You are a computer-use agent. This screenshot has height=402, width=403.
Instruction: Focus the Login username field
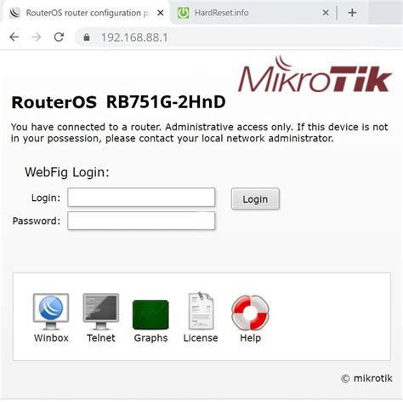141,197
